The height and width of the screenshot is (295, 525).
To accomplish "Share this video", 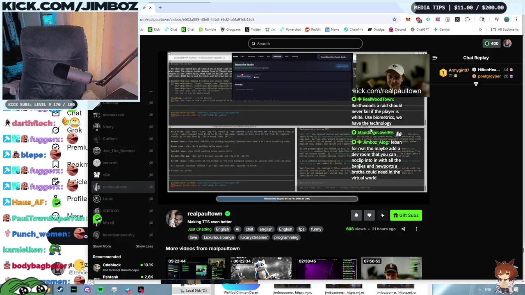I will (x=403, y=229).
